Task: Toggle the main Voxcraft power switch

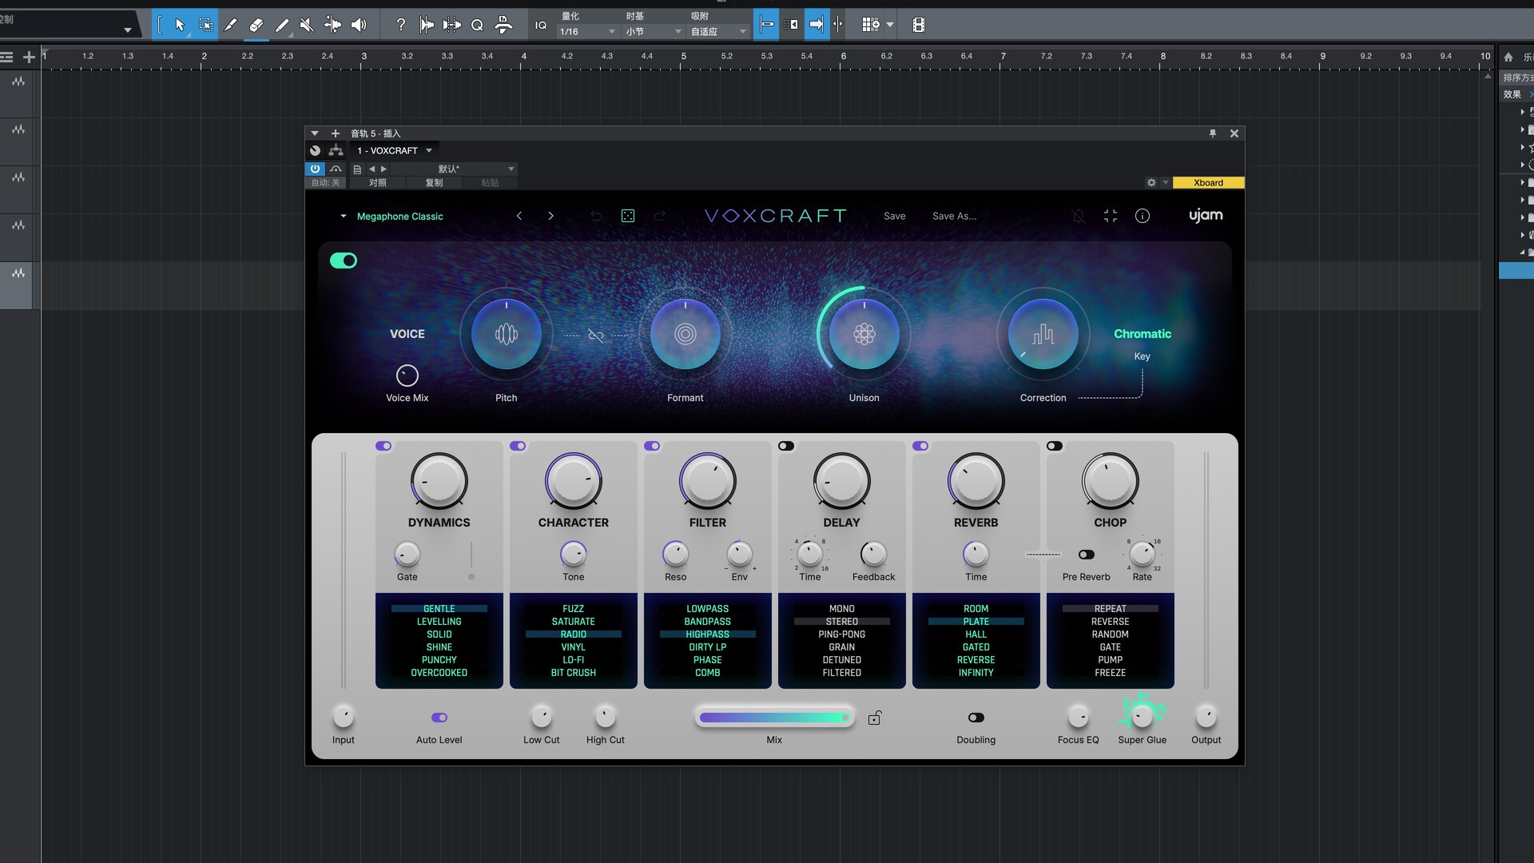Action: tap(344, 260)
